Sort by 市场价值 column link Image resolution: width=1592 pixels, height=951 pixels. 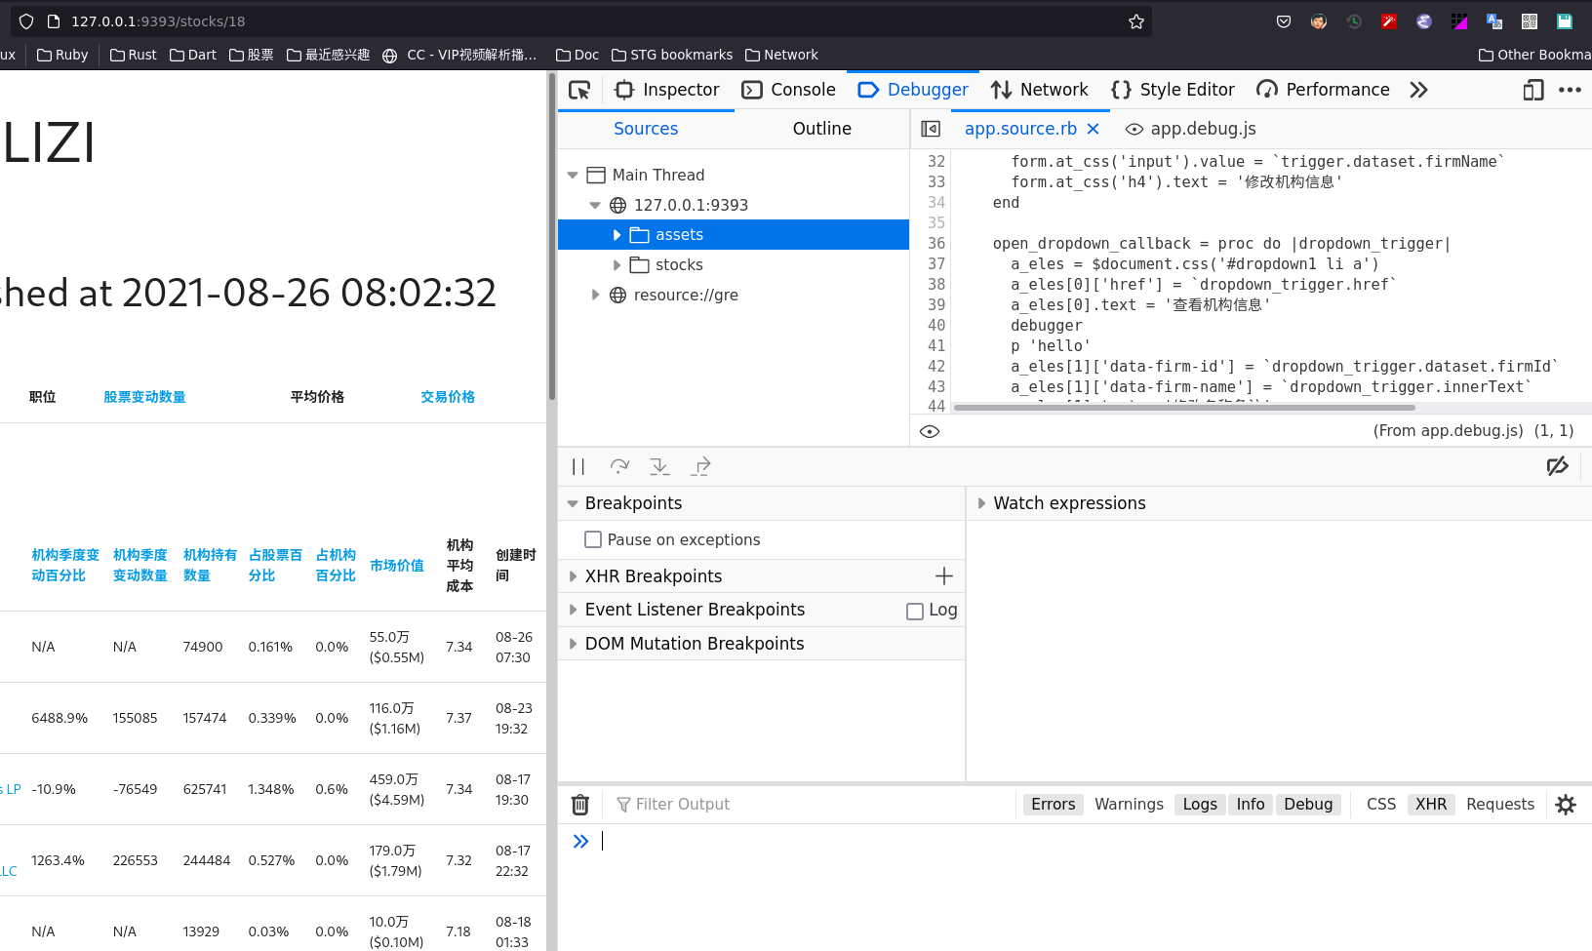[397, 566]
